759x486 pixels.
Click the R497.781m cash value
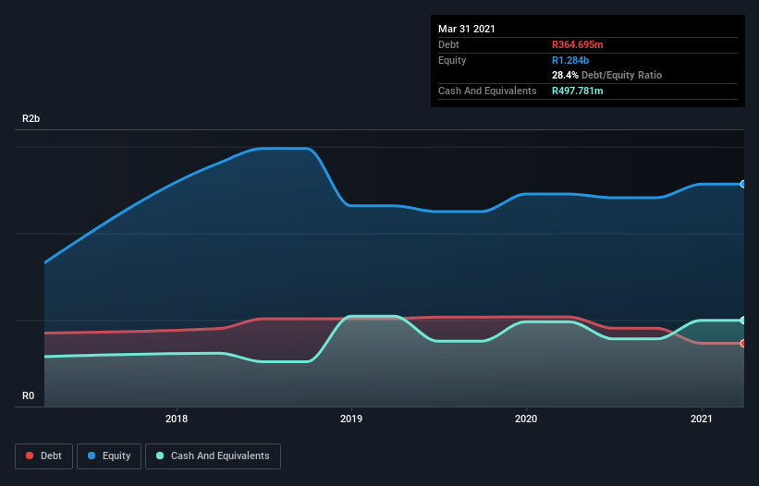(x=578, y=91)
